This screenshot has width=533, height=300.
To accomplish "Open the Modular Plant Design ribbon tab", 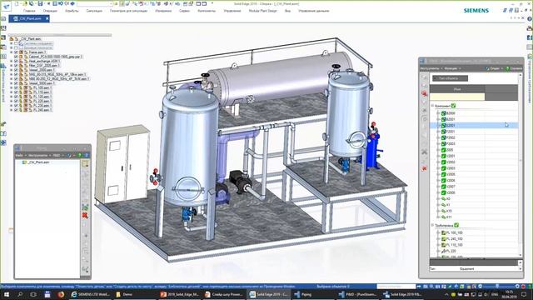I will [x=263, y=11].
